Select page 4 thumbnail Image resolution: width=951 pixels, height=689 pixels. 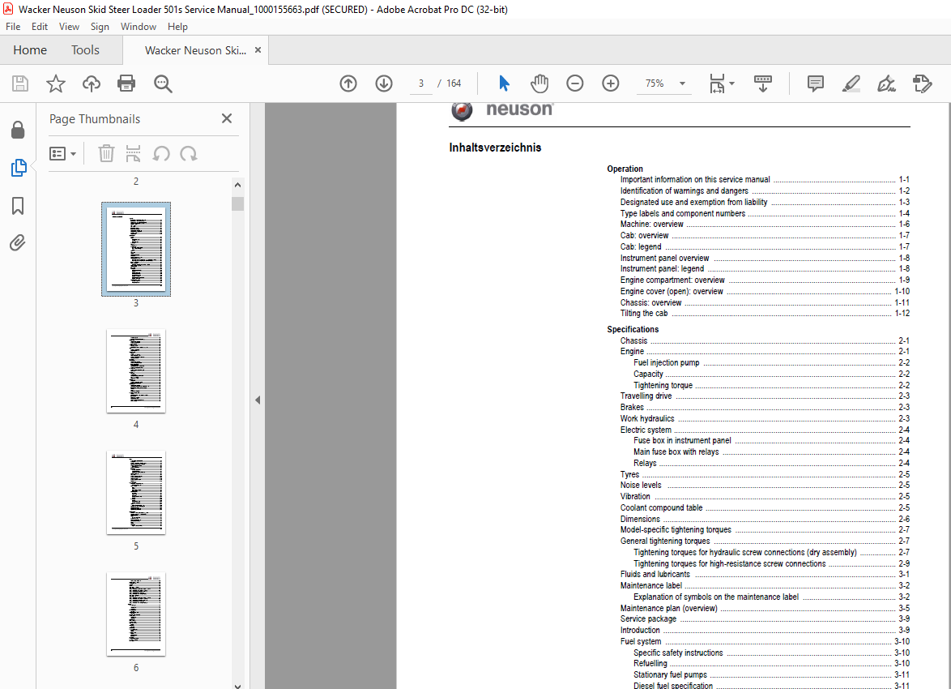136,371
